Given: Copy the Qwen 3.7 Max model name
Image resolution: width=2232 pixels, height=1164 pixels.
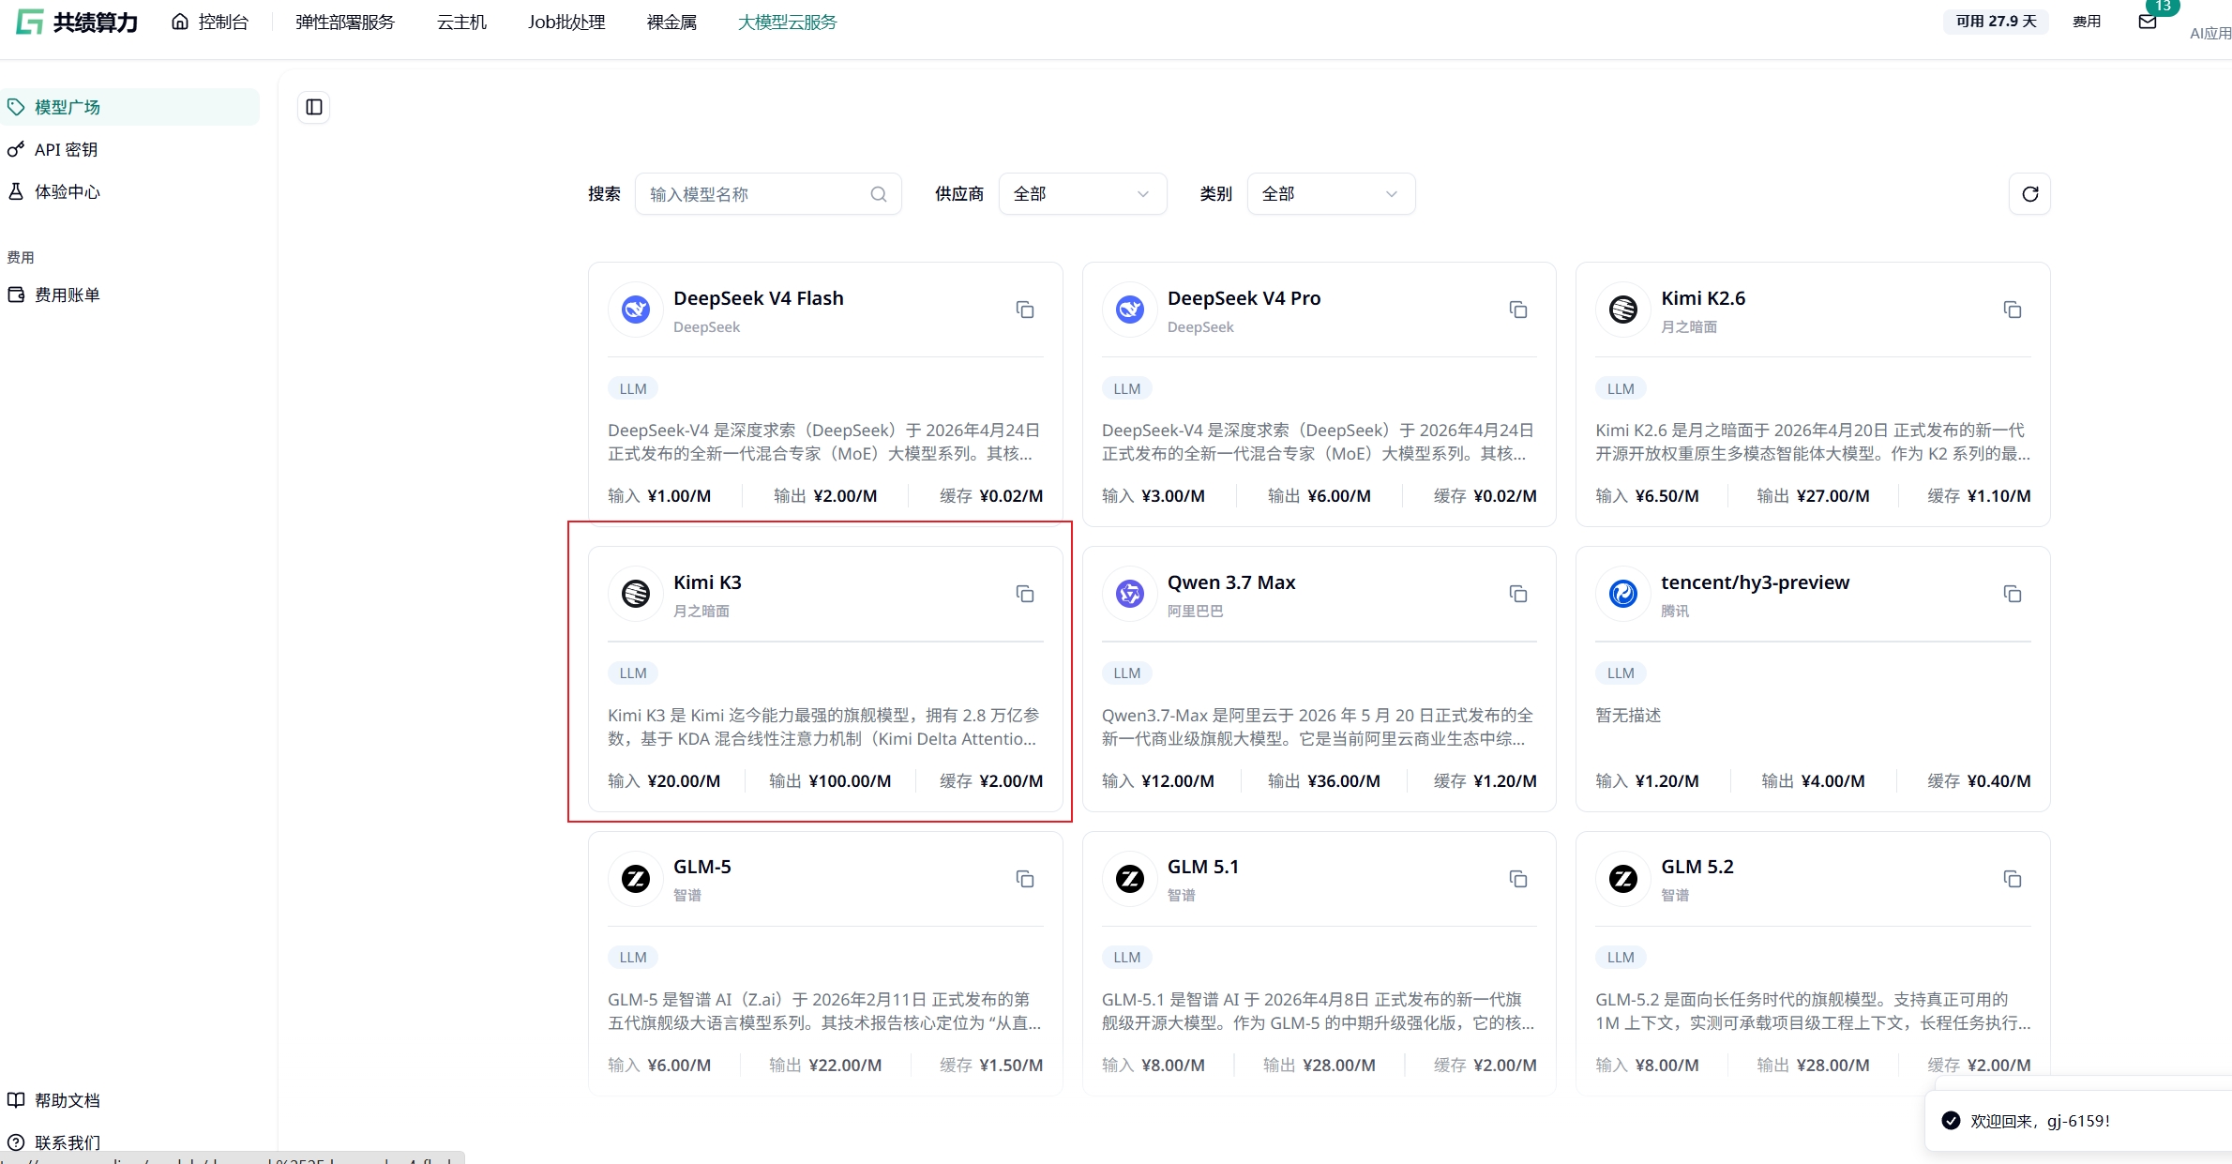Looking at the screenshot, I should tap(1518, 594).
